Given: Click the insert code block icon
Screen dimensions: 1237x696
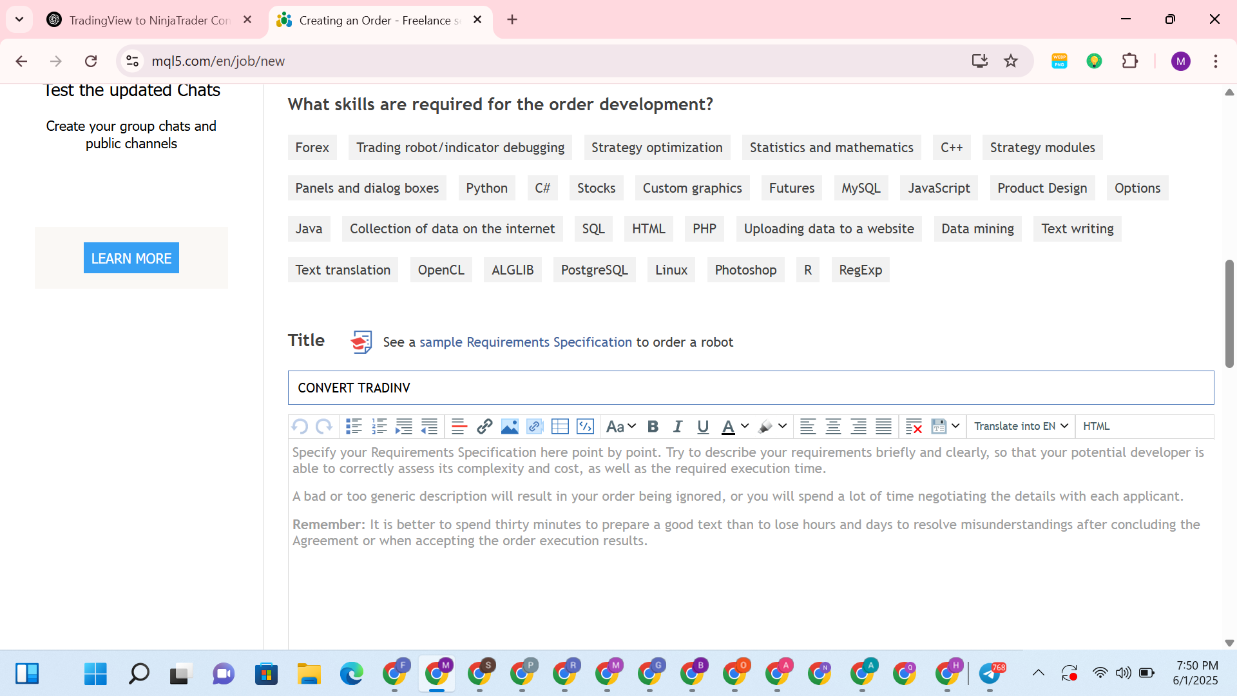Looking at the screenshot, I should 585,426.
